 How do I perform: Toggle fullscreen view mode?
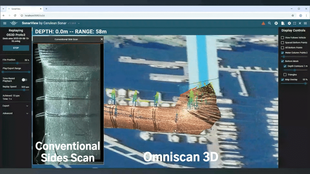click(x=294, y=23)
